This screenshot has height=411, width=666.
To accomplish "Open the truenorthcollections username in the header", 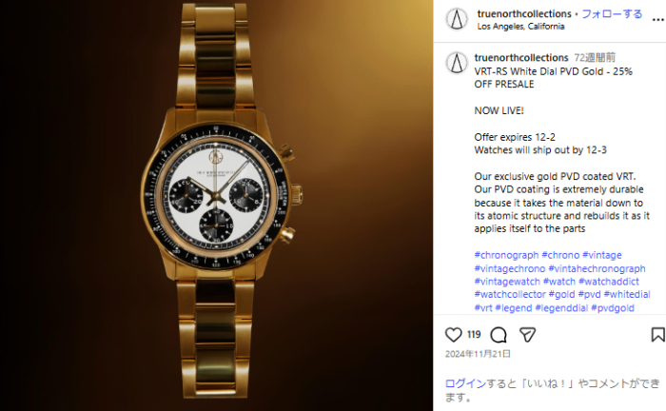I will [x=524, y=14].
